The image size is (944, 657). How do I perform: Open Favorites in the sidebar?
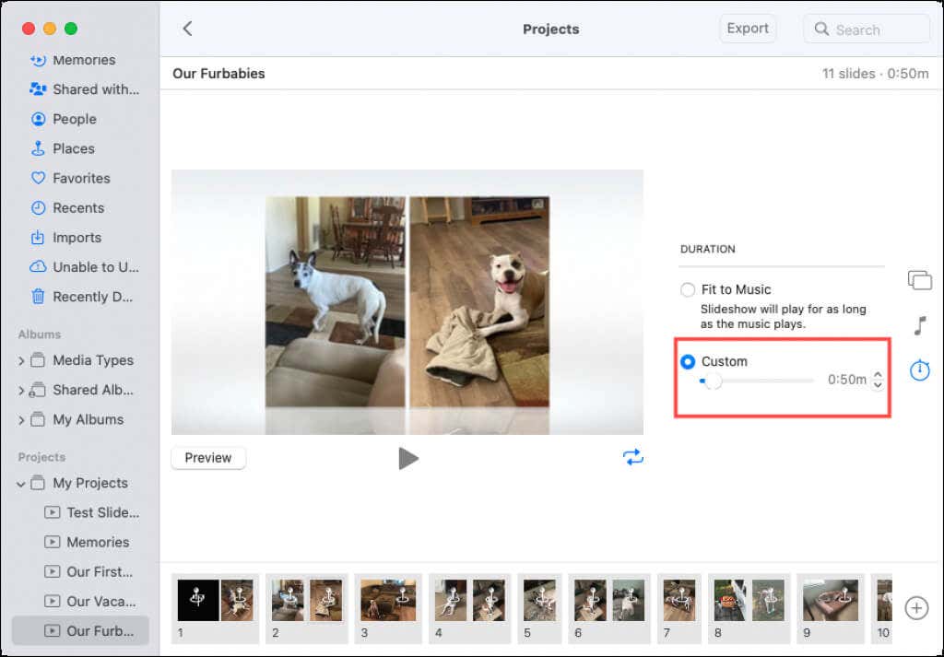coord(81,178)
